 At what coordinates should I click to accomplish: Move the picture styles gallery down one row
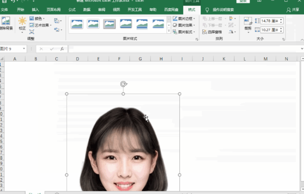coord(169,25)
